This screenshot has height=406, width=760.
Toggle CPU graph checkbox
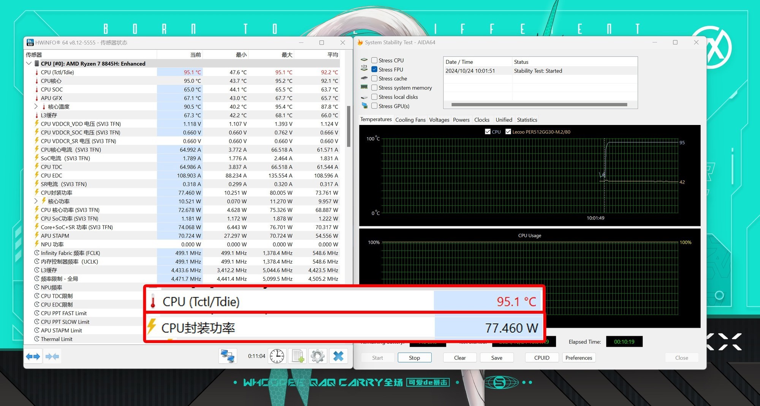coord(488,131)
